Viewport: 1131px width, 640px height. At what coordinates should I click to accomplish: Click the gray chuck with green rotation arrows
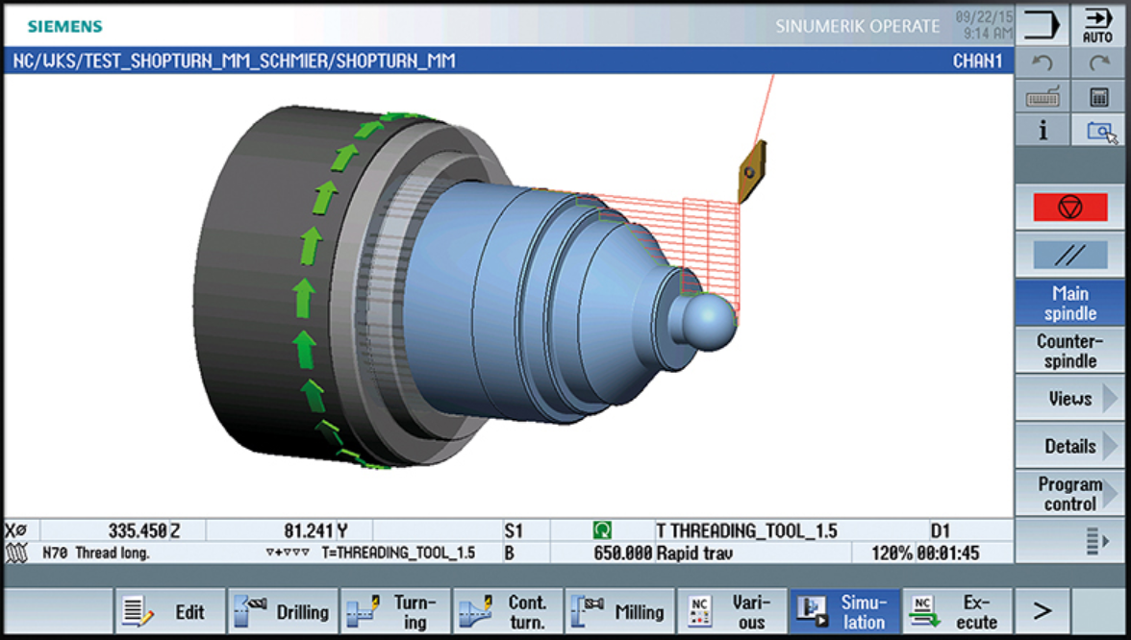(x=289, y=288)
